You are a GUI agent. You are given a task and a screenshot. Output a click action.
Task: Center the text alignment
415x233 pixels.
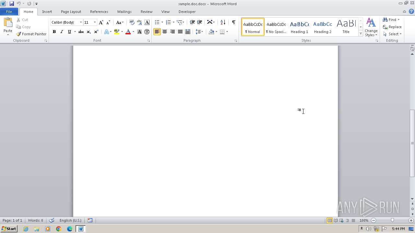(x=165, y=32)
